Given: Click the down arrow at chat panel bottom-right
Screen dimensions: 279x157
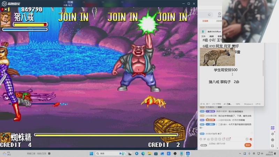Looking at the screenshot, I should [x=277, y=148].
